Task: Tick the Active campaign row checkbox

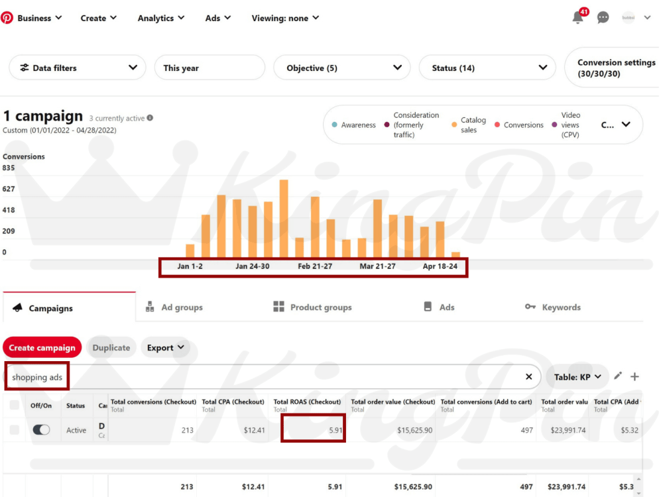Action: pyautogui.click(x=15, y=430)
